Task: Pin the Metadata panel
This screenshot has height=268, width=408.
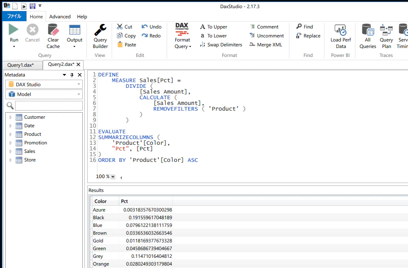Action: click(72, 75)
